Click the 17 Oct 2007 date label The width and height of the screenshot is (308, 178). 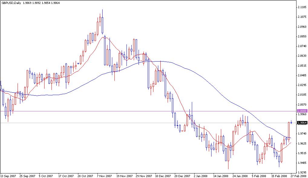pyautogui.click(x=66, y=176)
